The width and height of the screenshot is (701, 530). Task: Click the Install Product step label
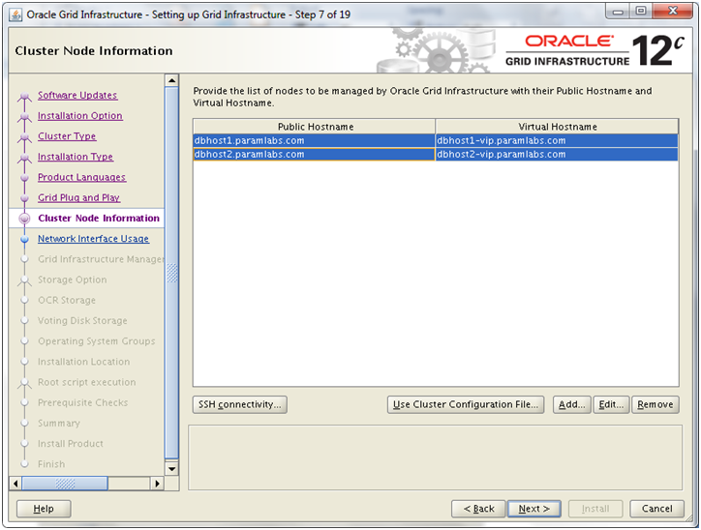pos(71,444)
